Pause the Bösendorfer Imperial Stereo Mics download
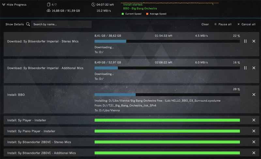The width and height of the screenshot is (261, 159). click(x=245, y=41)
